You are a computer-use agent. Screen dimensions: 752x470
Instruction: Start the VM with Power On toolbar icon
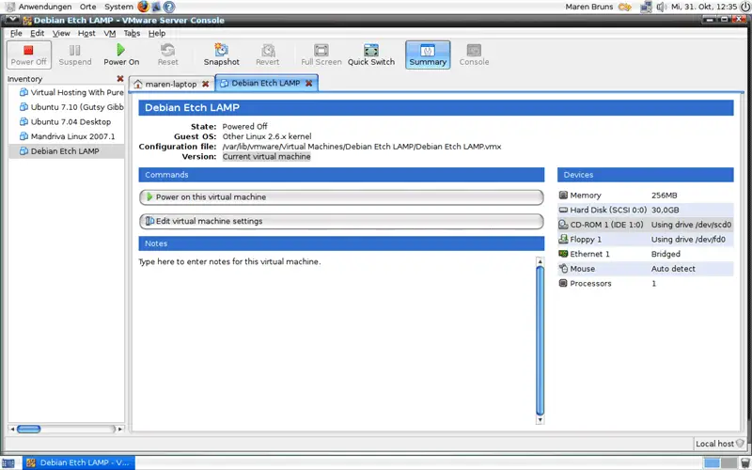click(121, 55)
